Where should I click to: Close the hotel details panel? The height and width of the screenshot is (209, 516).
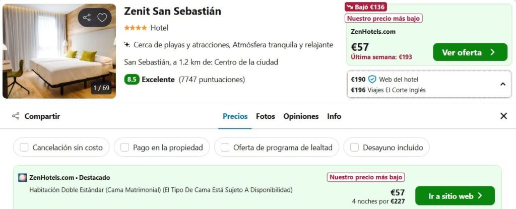click(x=503, y=116)
